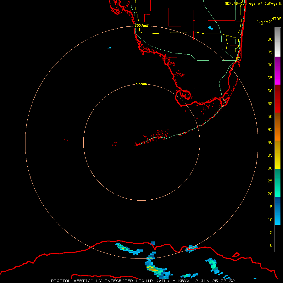This screenshot has width=283, height=283.
Task: Click the tiny cyan echo over the Gulf northwest
Action: point(109,48)
